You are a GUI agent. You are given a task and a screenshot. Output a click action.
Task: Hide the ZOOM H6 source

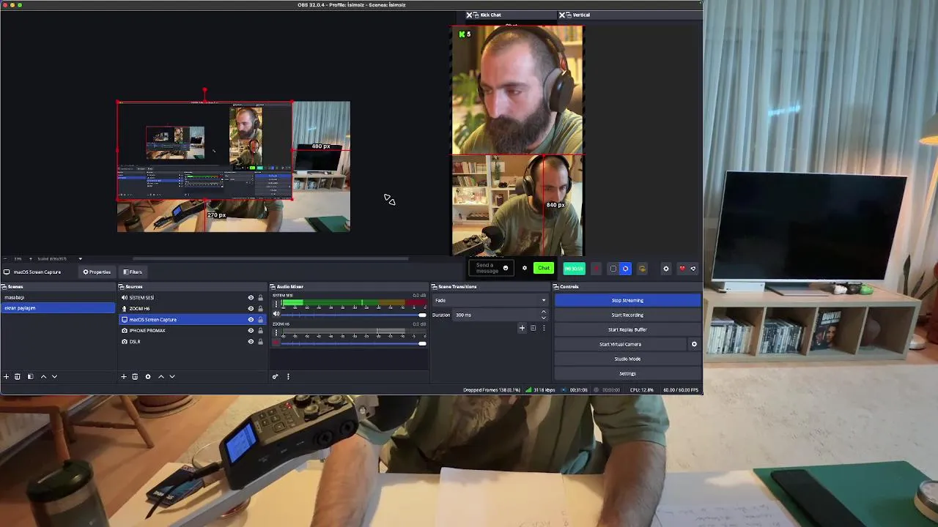point(251,309)
